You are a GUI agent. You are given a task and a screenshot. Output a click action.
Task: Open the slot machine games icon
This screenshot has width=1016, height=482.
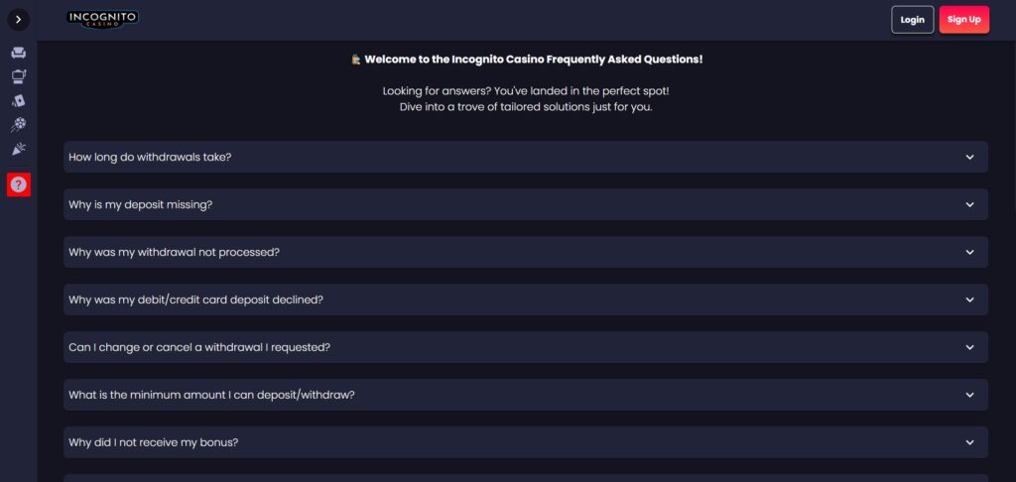tap(19, 75)
